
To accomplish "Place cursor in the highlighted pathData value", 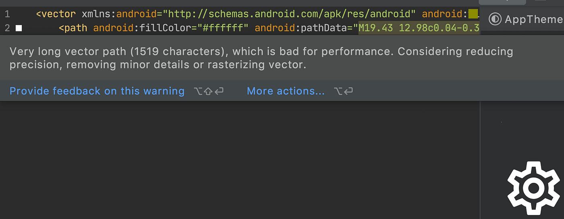I will [419, 28].
